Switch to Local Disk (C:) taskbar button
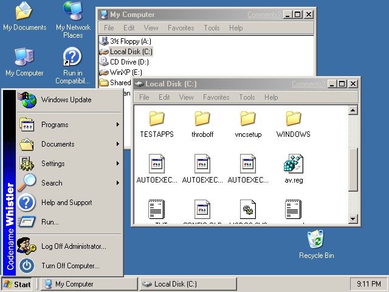Image resolution: width=389 pixels, height=292 pixels. tap(188, 284)
